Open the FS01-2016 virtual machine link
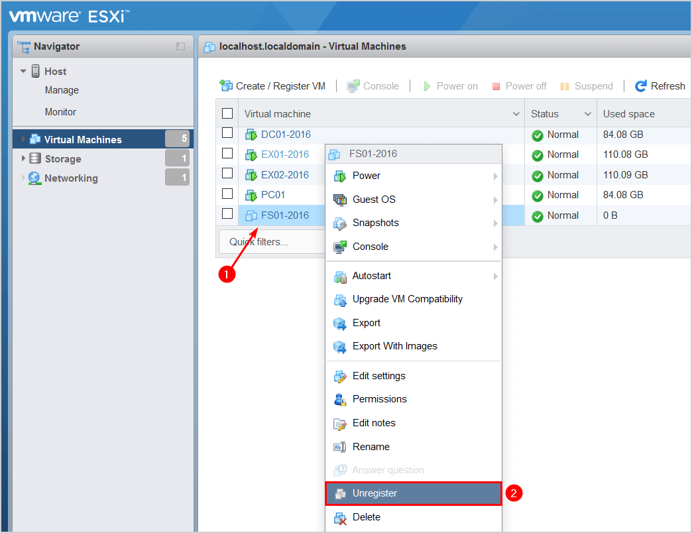The image size is (692, 533). click(285, 215)
